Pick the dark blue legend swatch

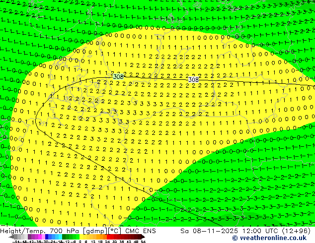[47, 237]
